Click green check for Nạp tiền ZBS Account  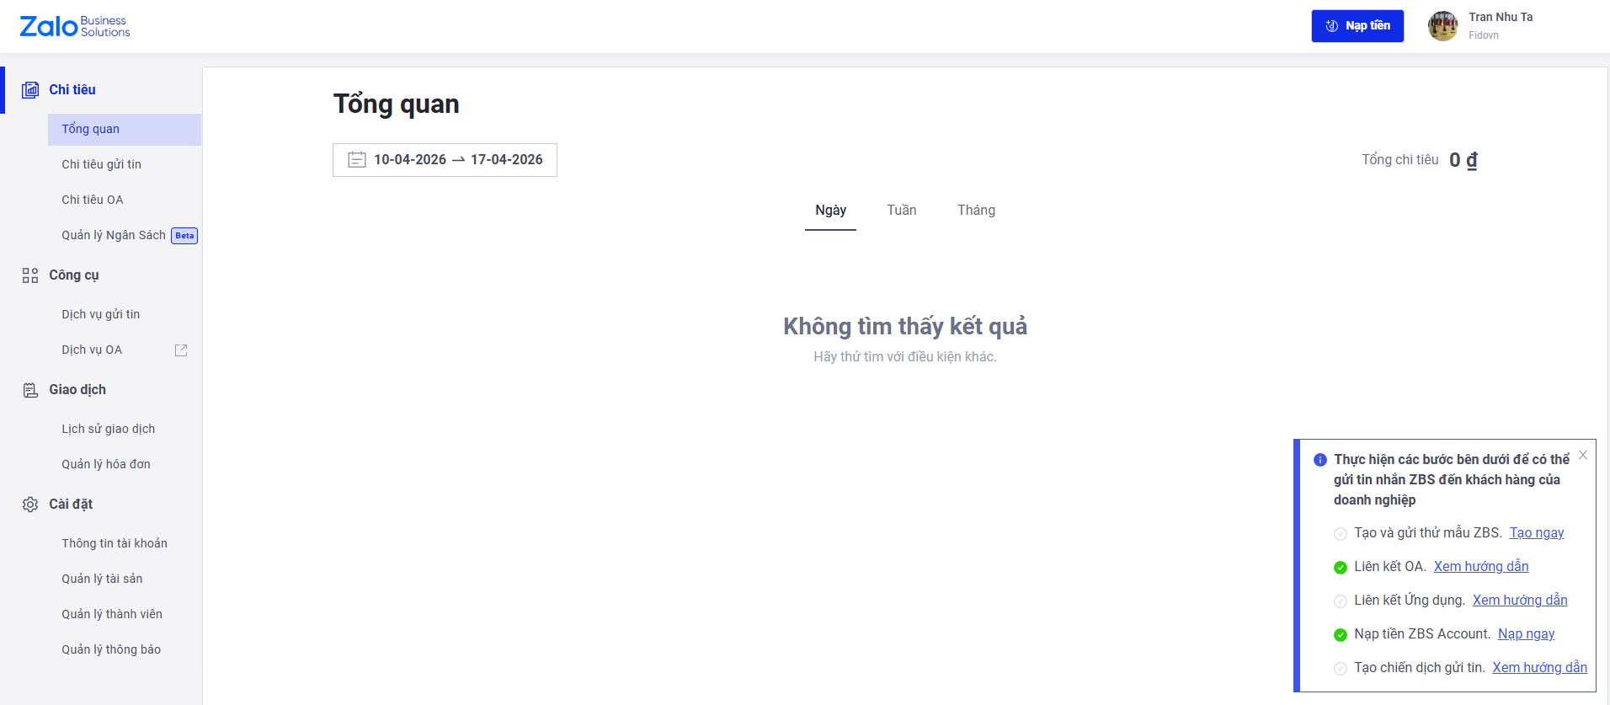pos(1341,635)
